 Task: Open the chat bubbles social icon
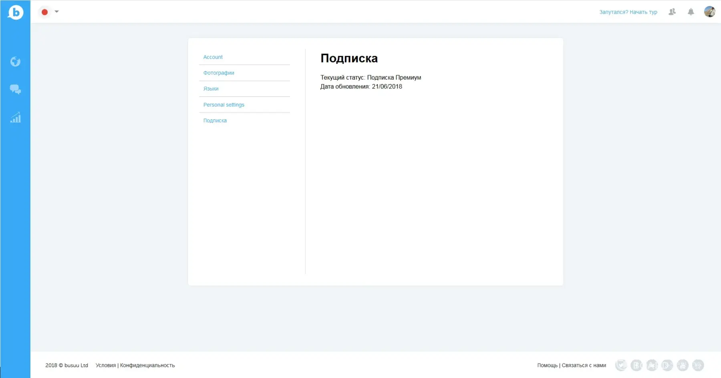point(15,89)
